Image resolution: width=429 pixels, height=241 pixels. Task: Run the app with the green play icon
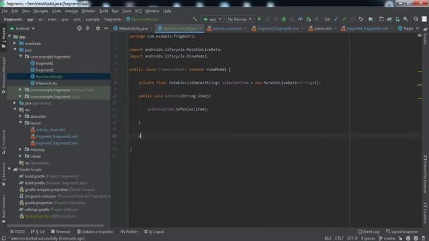click(259, 19)
